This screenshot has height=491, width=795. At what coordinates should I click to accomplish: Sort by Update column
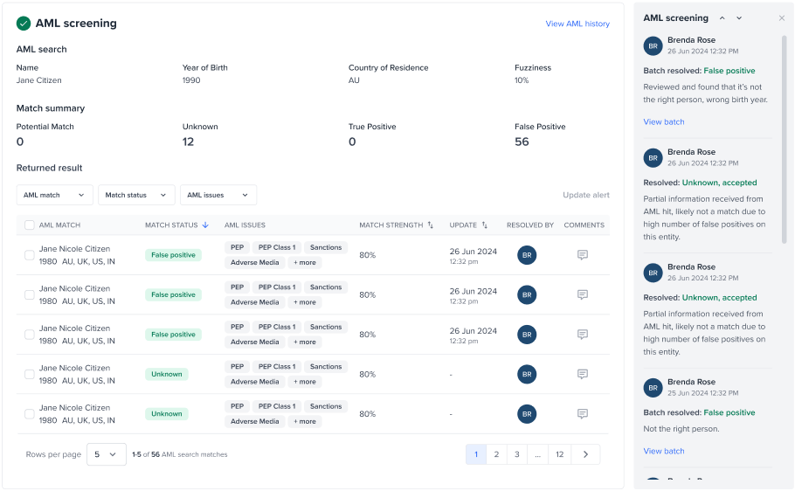(485, 225)
